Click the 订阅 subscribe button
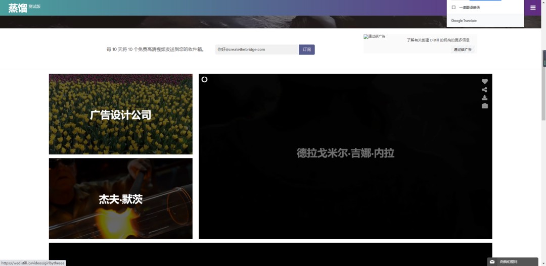The image size is (546, 266). click(307, 49)
